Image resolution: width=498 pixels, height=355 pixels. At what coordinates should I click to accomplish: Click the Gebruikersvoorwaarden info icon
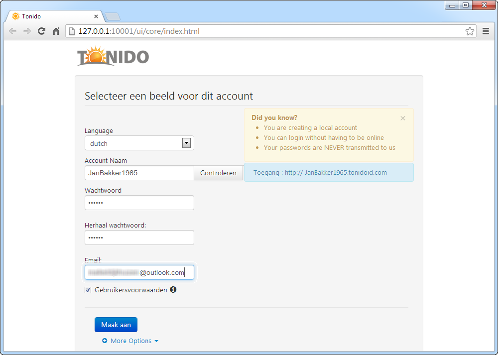[x=173, y=290]
